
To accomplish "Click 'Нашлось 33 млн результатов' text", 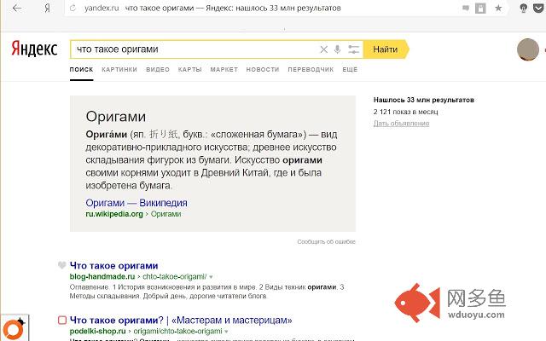I will coord(423,100).
